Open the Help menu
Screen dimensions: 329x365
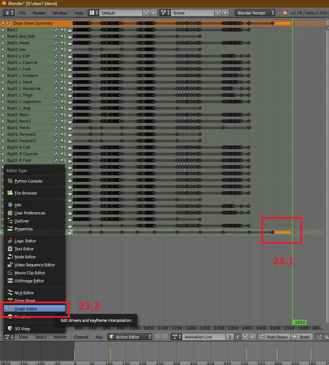click(79, 13)
